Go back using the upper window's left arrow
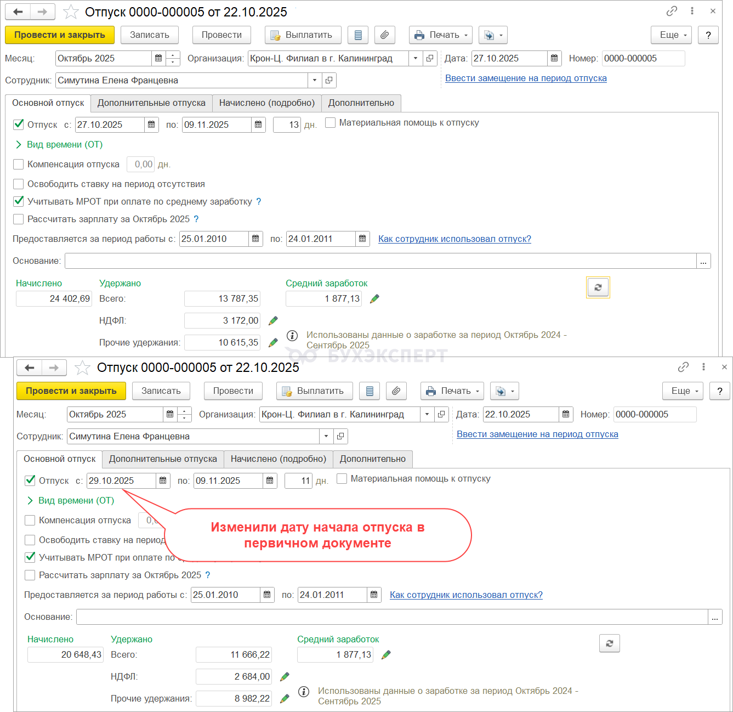733x712 pixels. [x=18, y=12]
